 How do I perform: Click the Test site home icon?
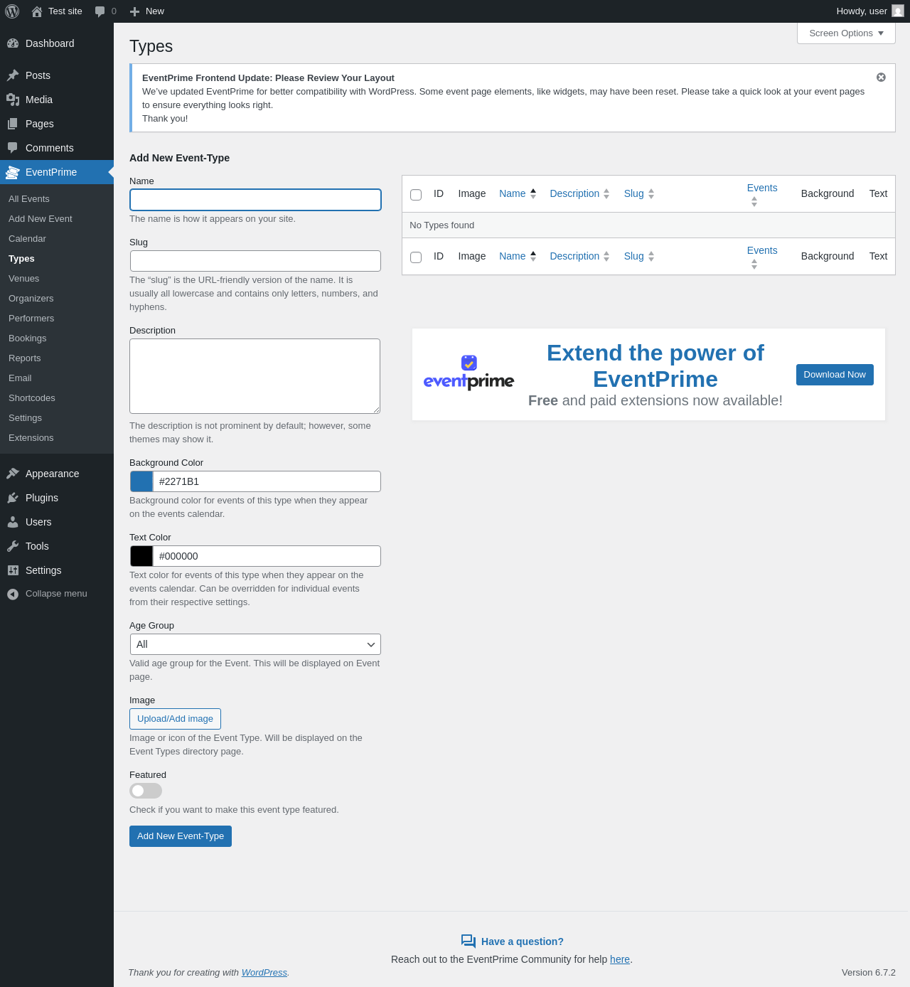tap(37, 11)
